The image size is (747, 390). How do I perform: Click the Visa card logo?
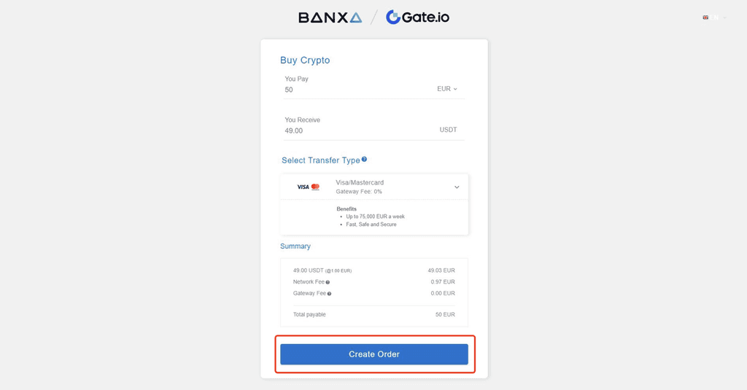click(303, 187)
